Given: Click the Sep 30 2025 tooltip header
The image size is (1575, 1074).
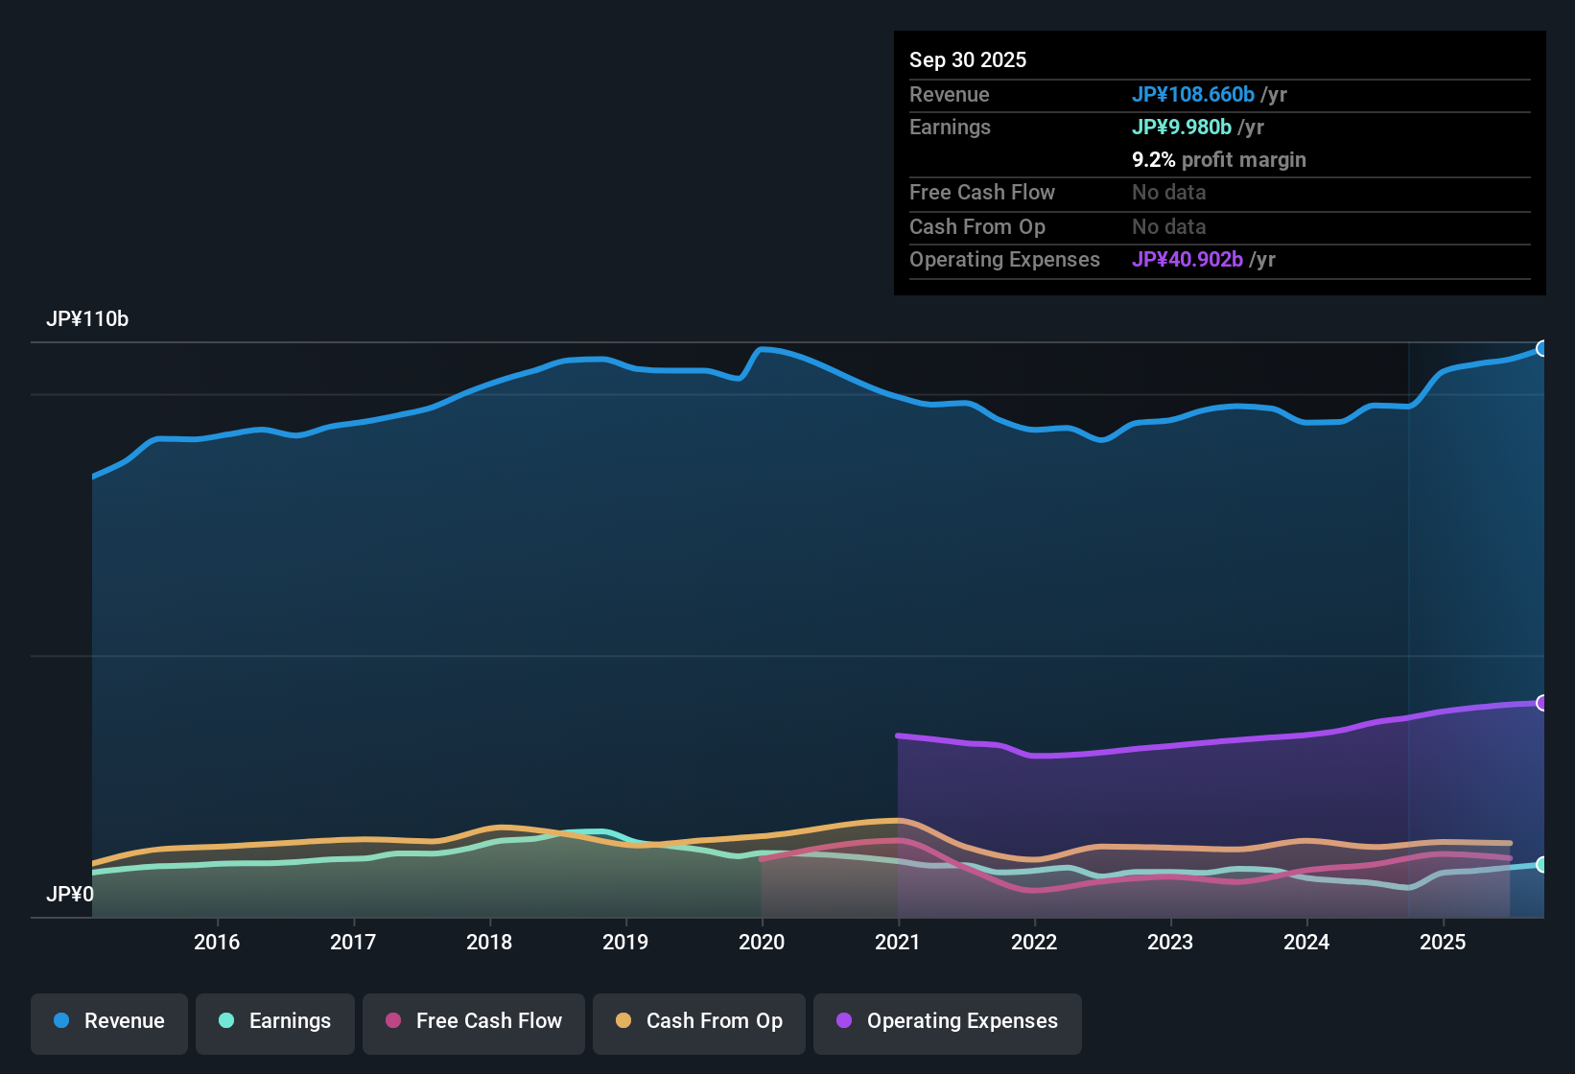Looking at the screenshot, I should click(x=968, y=59).
